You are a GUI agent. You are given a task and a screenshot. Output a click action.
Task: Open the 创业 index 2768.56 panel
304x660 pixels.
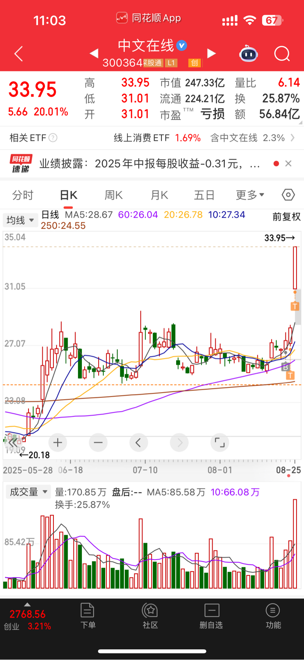point(27,620)
